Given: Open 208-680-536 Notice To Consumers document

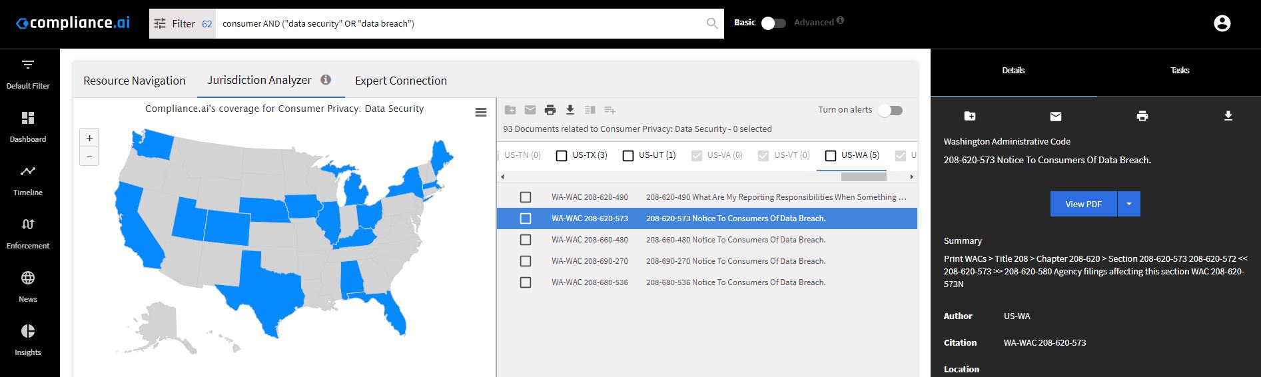Looking at the screenshot, I should pos(735,282).
